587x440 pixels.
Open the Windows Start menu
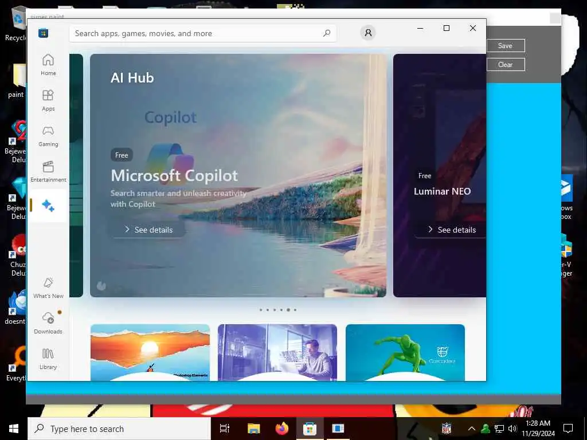coord(14,429)
